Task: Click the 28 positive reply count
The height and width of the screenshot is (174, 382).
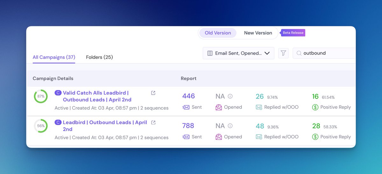Action: coord(316,126)
